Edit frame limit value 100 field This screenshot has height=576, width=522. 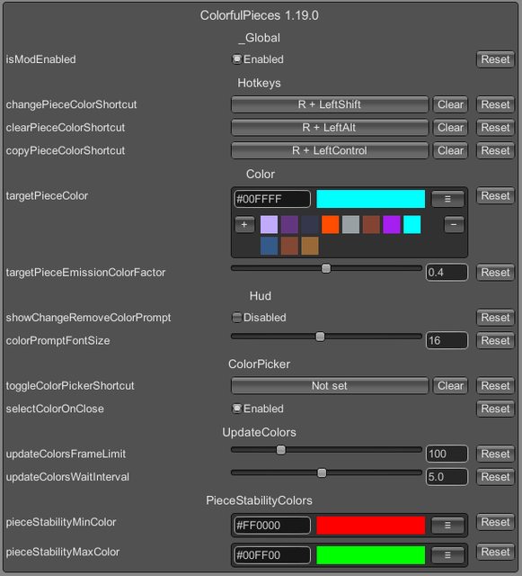tap(447, 454)
